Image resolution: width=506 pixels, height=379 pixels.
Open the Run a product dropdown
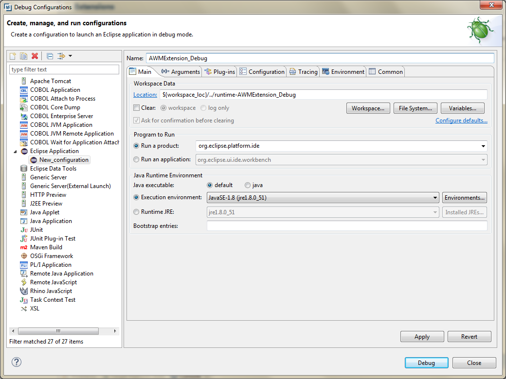click(x=483, y=146)
